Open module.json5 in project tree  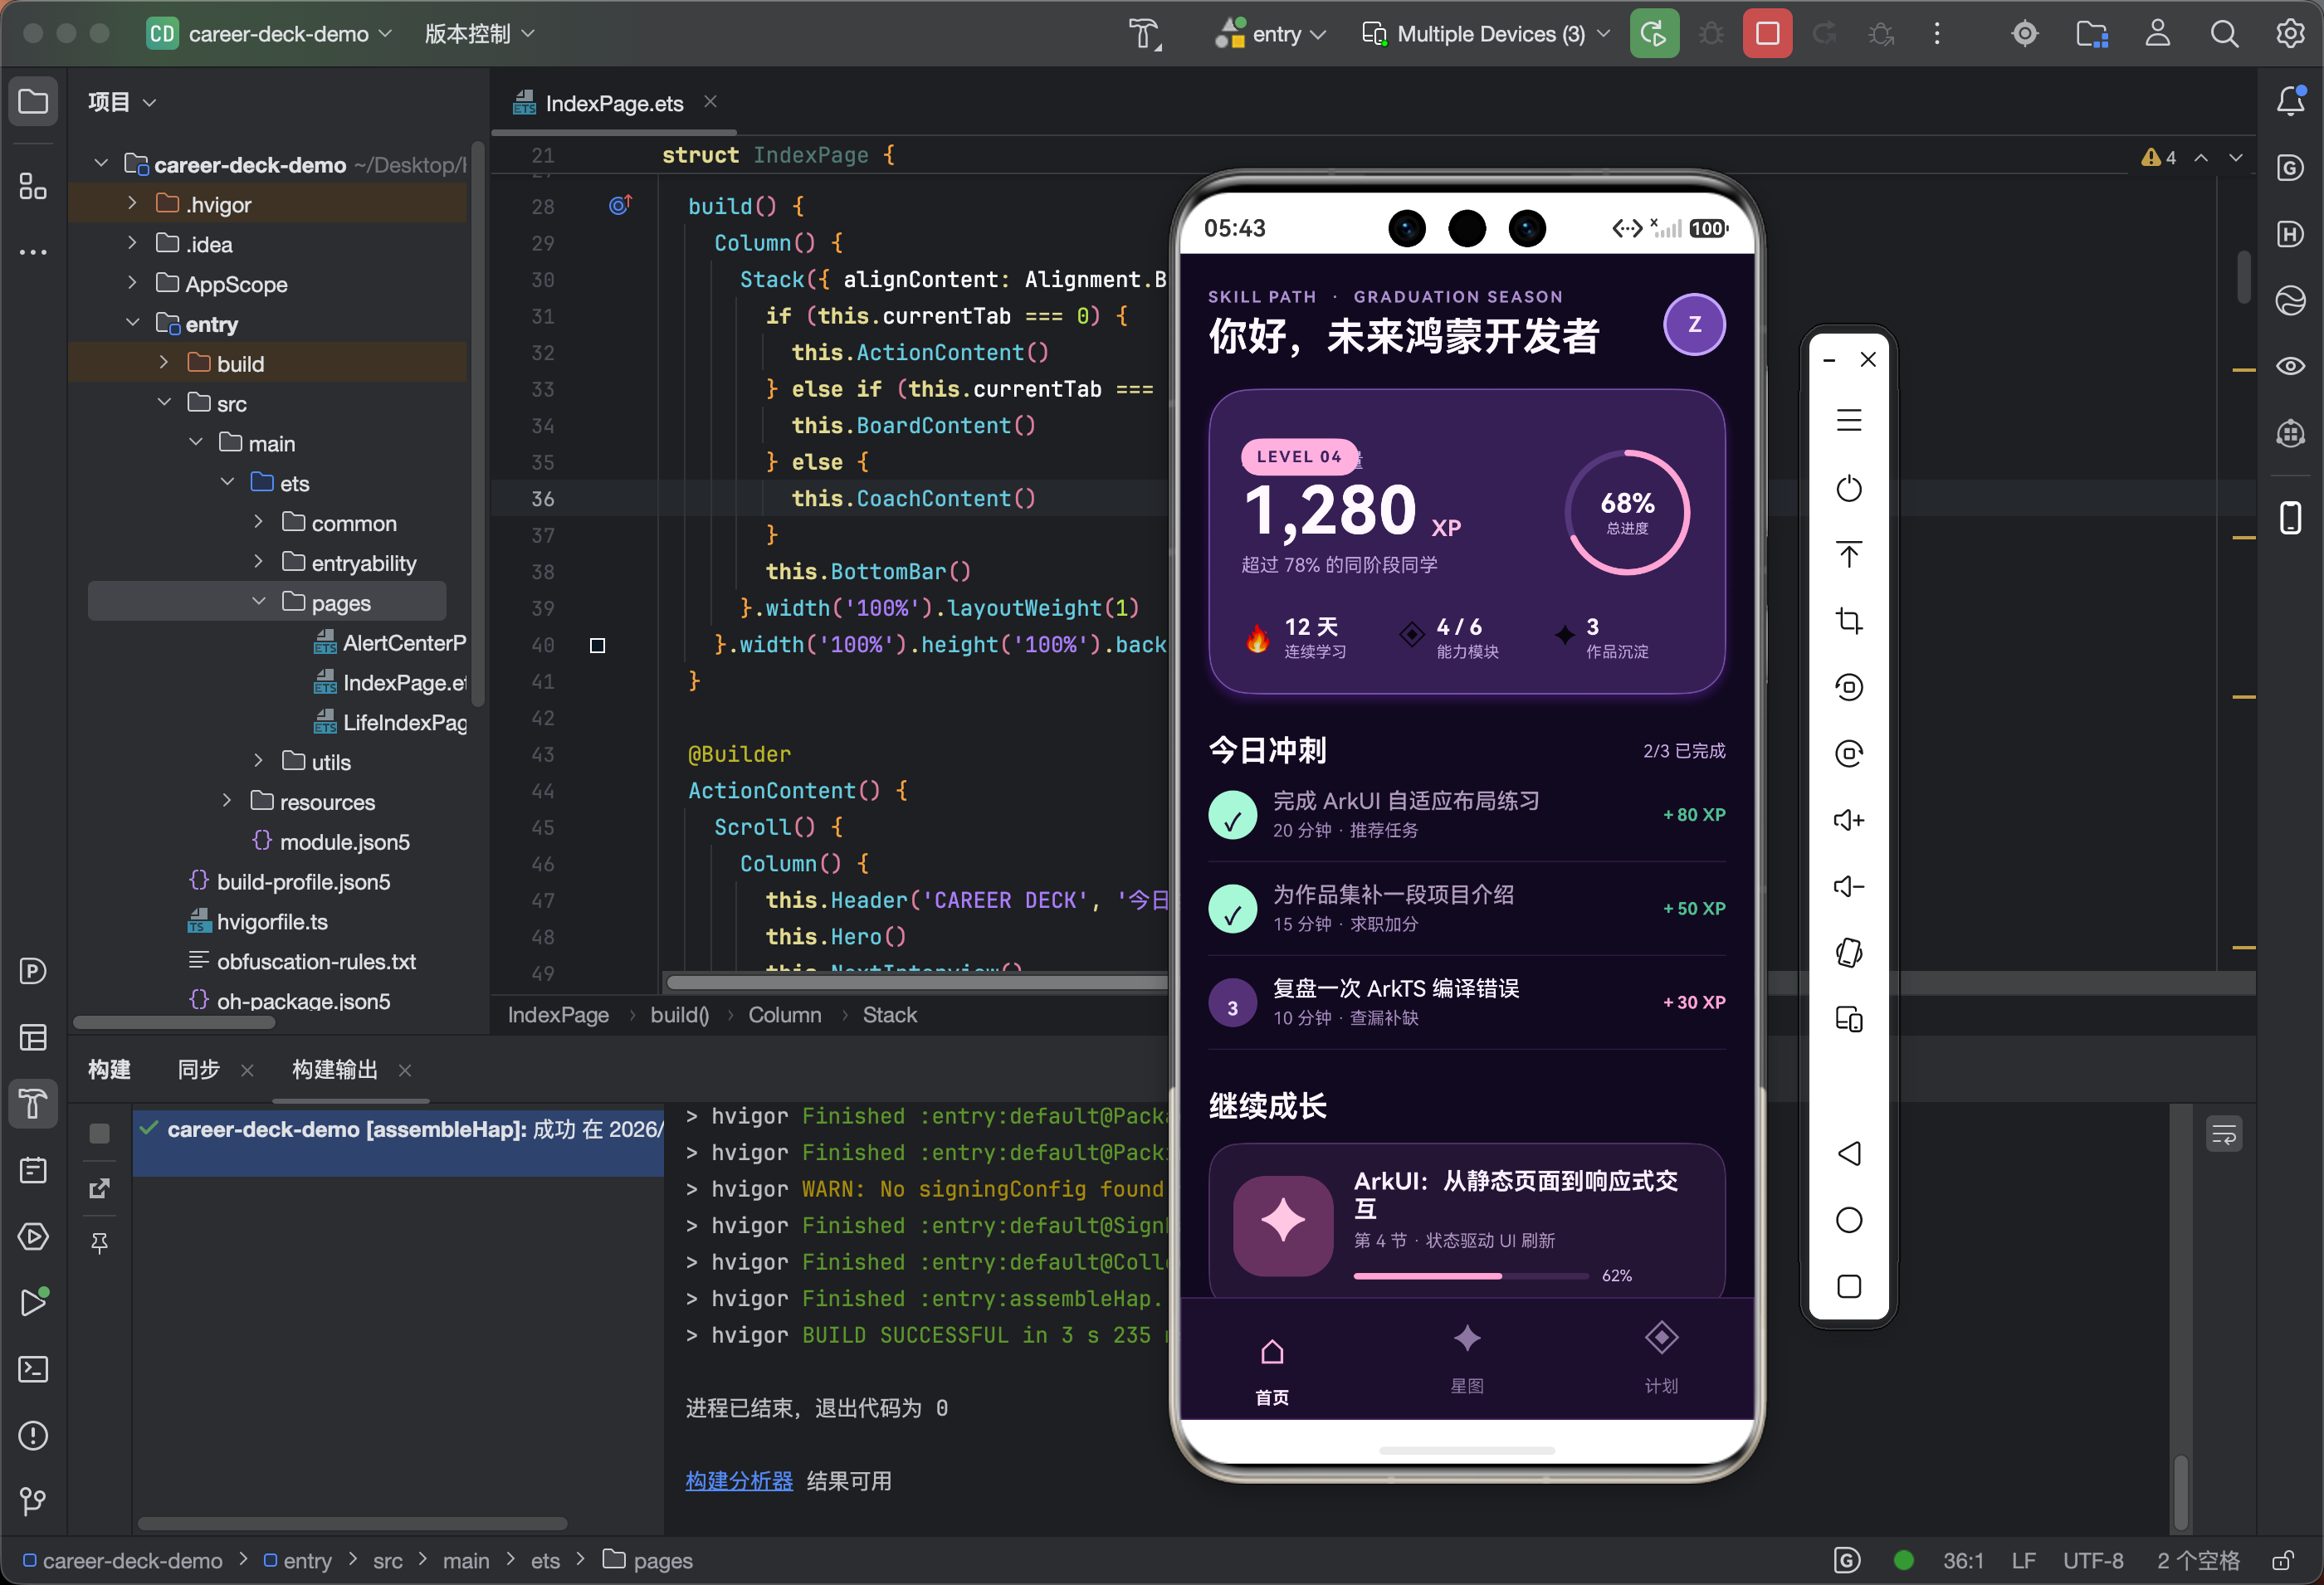[x=332, y=841]
